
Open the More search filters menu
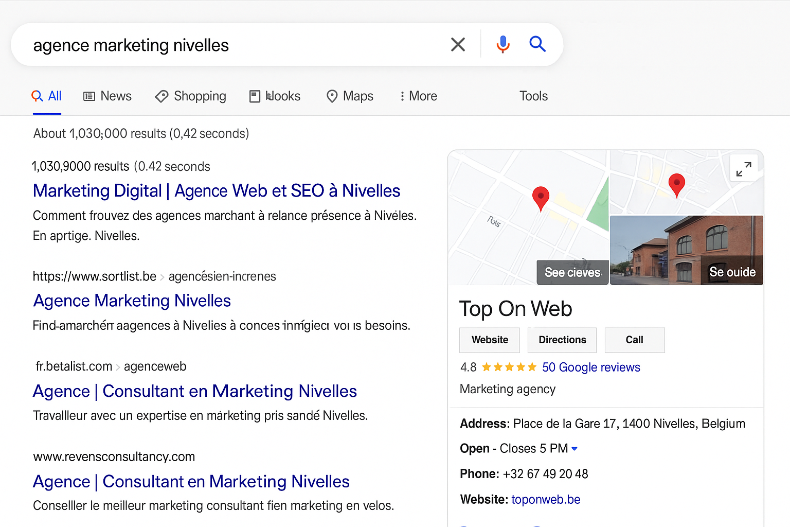pos(418,96)
